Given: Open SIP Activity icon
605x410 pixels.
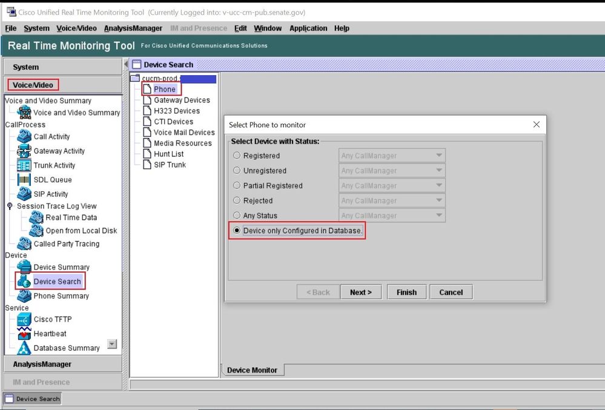Looking at the screenshot, I should point(24,194).
